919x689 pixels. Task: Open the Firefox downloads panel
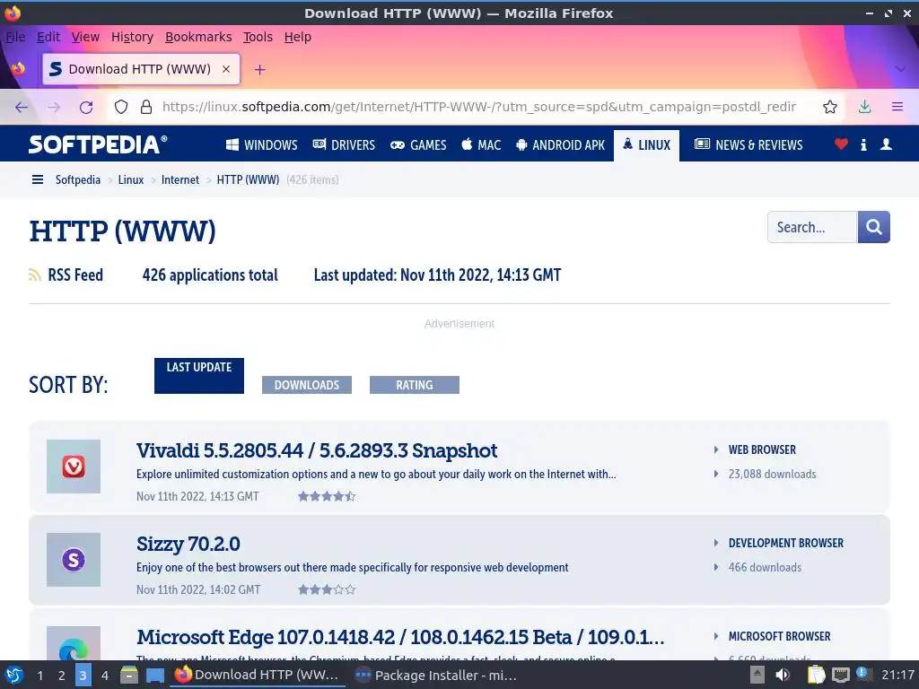click(864, 108)
